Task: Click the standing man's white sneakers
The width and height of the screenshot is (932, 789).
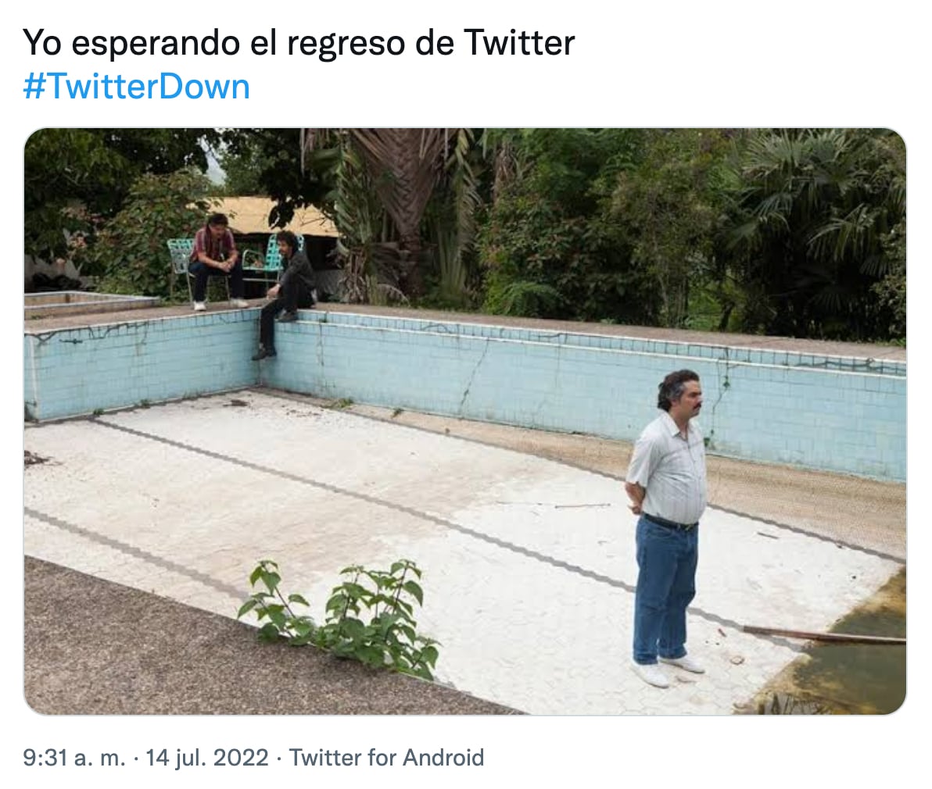Action: pyautogui.click(x=667, y=669)
